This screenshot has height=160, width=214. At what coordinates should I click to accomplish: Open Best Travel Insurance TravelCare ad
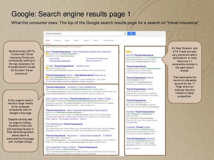[x=78, y=52]
